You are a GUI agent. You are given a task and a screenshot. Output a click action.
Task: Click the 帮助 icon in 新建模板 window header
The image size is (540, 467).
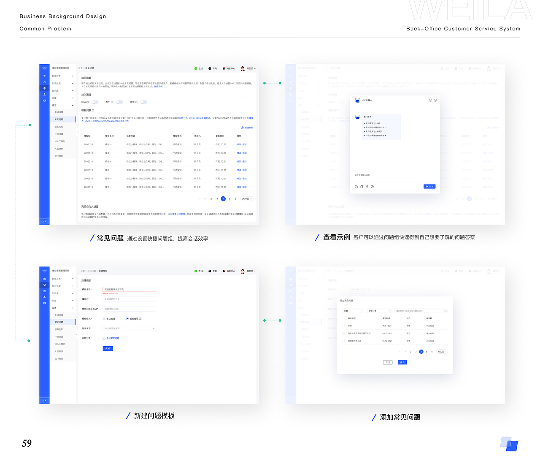210,271
